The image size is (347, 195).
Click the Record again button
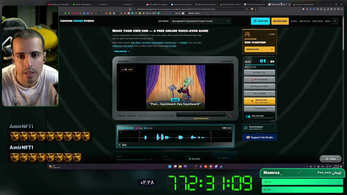(x=259, y=79)
